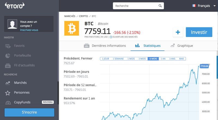Click the search magnifier icon
Screen dimensions: 218x120
160,6
